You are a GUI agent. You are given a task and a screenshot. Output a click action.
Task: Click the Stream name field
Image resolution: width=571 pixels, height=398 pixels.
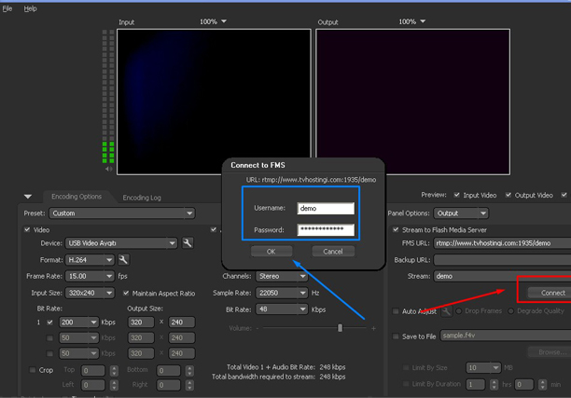pos(502,276)
